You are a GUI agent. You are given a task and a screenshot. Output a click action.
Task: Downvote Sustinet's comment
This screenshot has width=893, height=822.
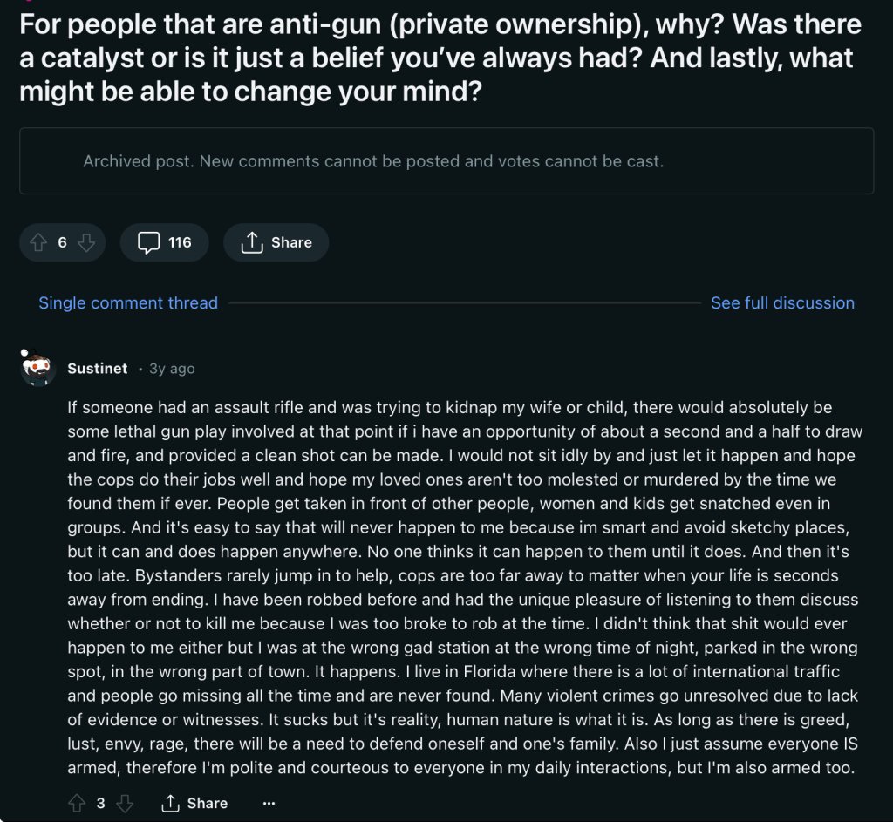(x=124, y=803)
